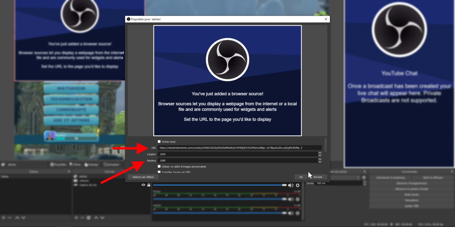
Task: Click the Propriétés button in source toolbar
Action: tap(58, 165)
